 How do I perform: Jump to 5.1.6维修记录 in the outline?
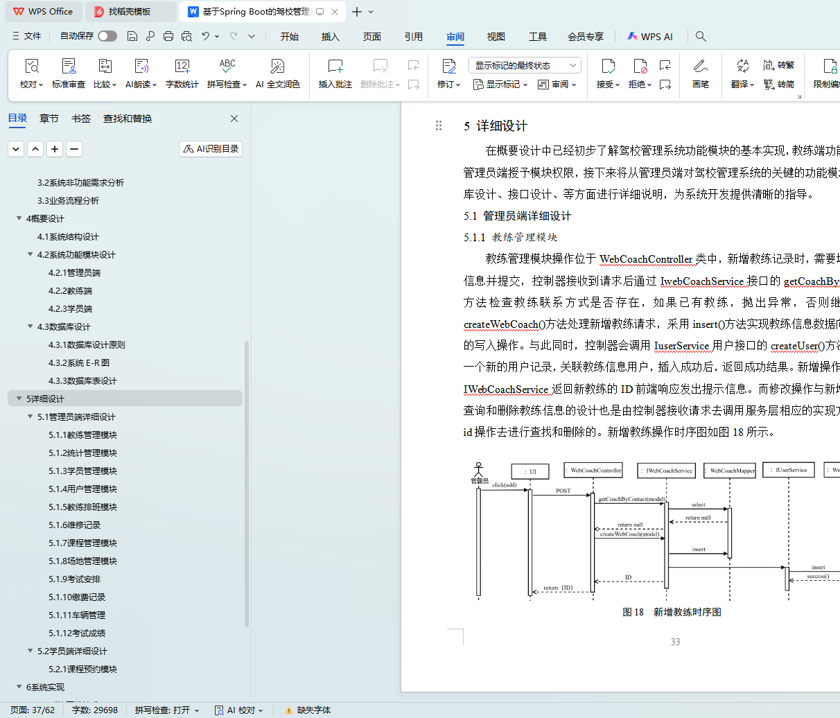pyautogui.click(x=74, y=525)
